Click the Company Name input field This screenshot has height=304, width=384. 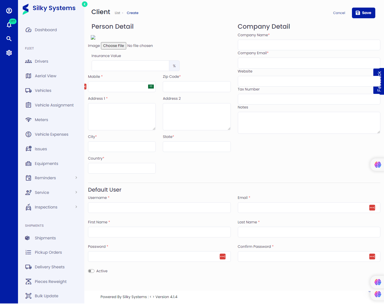[309, 45]
